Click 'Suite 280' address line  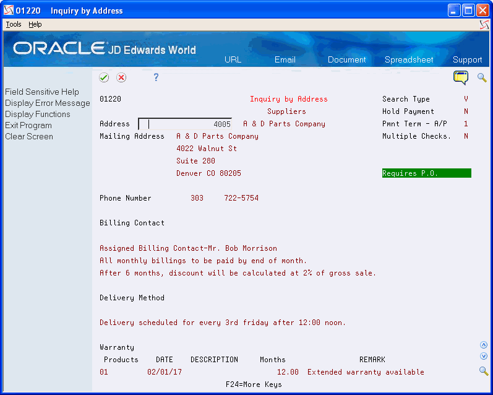(x=195, y=161)
